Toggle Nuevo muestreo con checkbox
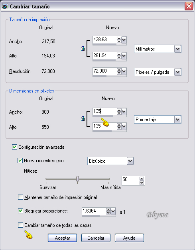The height and width of the screenshot is (250, 195). coord(20,160)
